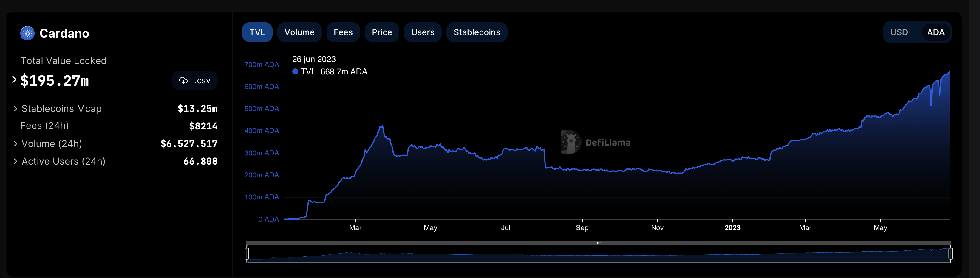Enable the Price chart overlay
This screenshot has width=980, height=278.
(381, 32)
